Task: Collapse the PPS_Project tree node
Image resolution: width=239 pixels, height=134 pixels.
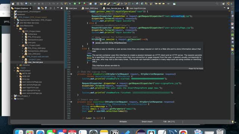Action: click(12, 17)
